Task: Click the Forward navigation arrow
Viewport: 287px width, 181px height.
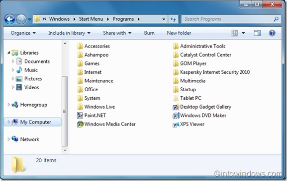Action: [x=21, y=19]
